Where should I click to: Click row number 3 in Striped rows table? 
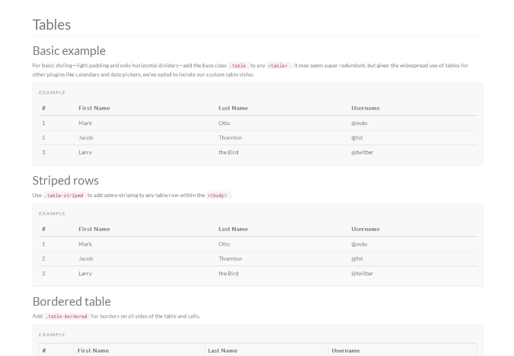point(43,273)
